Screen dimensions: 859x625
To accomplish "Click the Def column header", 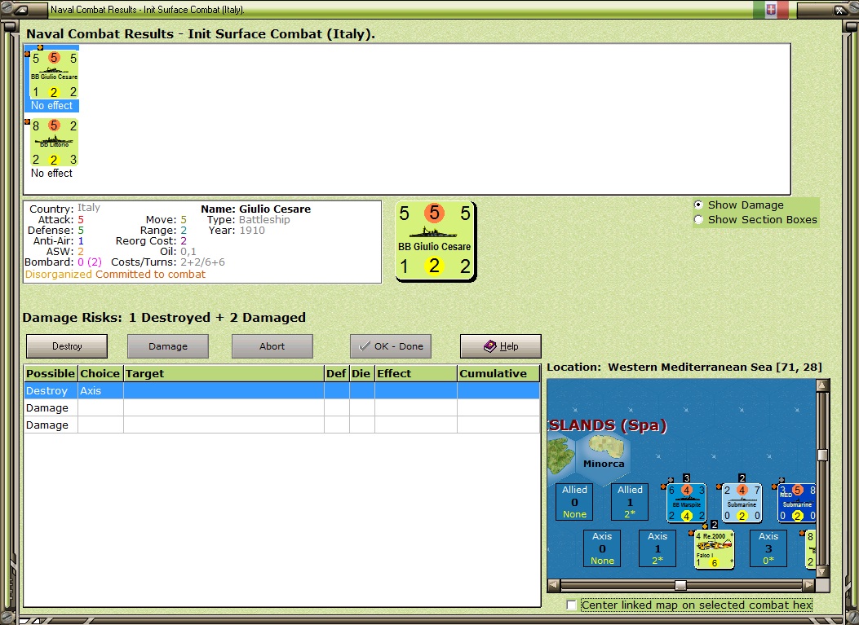I will coord(336,373).
